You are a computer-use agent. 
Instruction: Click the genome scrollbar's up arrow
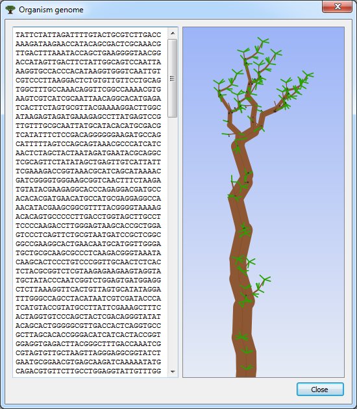(173, 33)
